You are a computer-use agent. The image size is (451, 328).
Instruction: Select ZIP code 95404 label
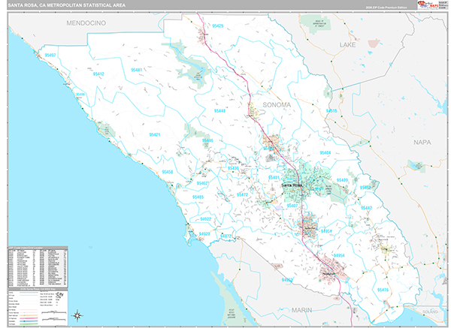coord(325,152)
